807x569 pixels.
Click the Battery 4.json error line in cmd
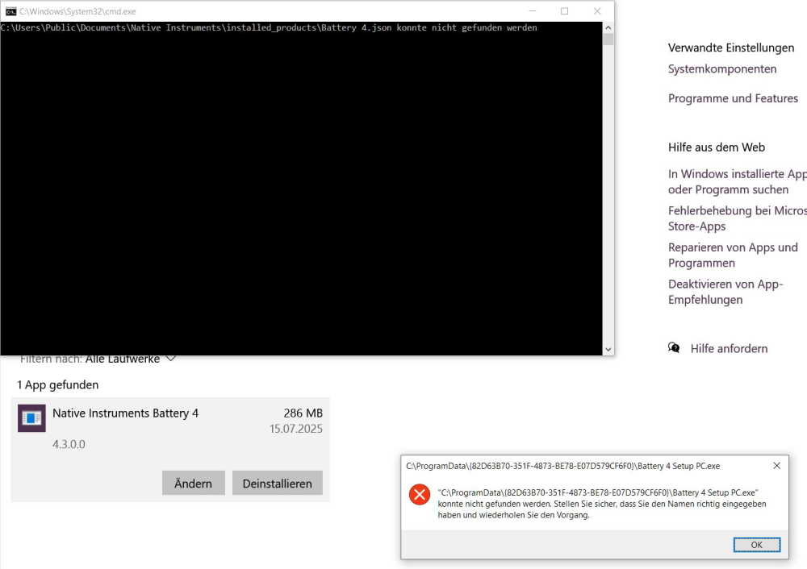(269, 27)
